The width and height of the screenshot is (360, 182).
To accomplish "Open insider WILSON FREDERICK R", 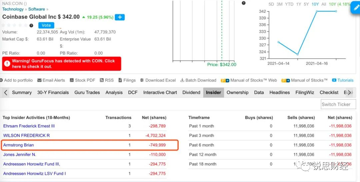I will click(x=26, y=135).
